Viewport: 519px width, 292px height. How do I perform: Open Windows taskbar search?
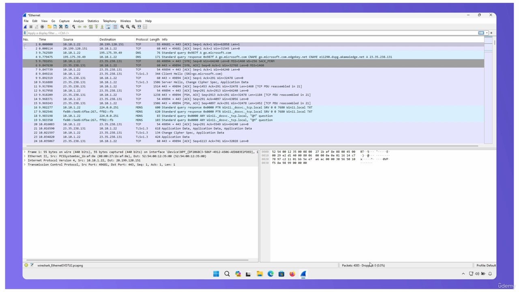tap(227, 274)
